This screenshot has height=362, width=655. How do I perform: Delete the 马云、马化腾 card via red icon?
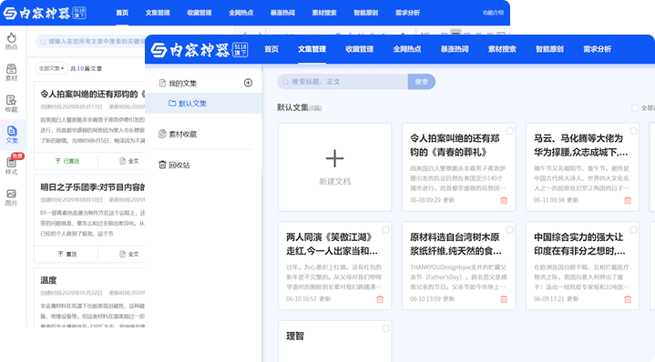tap(628, 201)
